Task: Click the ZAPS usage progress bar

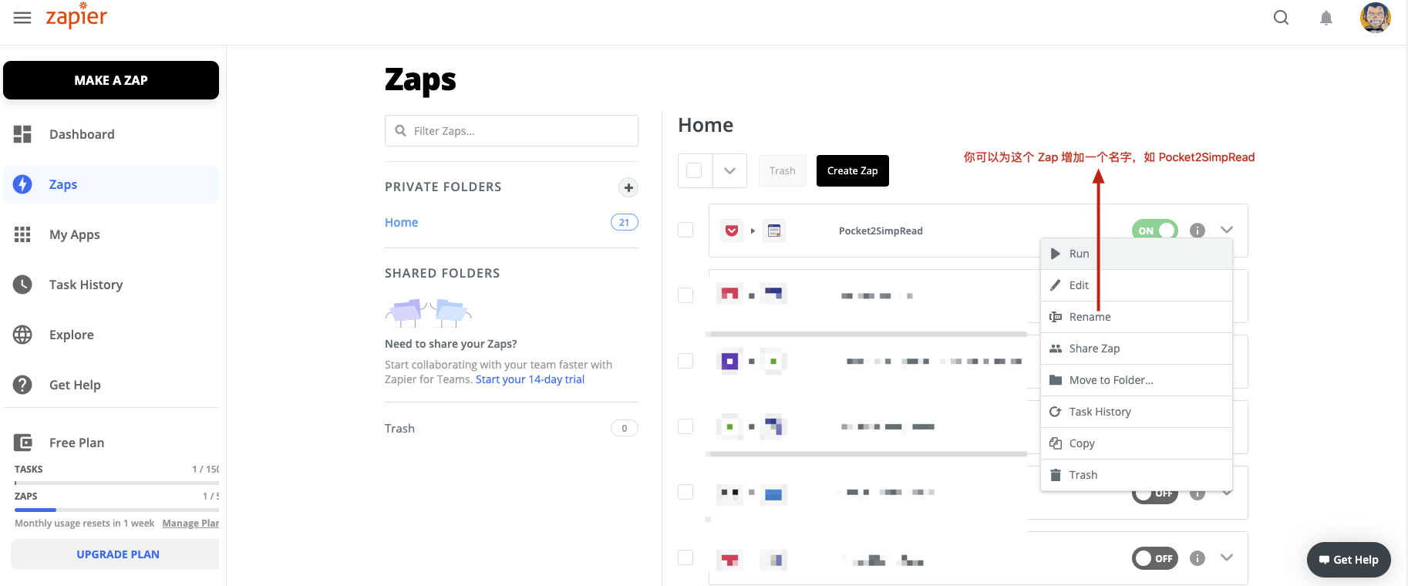Action: pos(116,510)
